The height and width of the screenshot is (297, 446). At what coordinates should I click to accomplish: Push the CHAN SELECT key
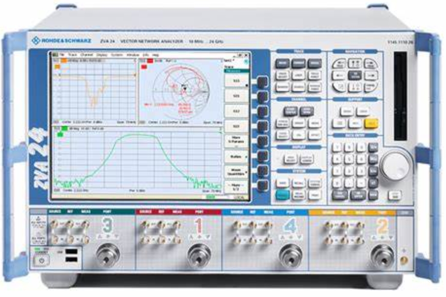tap(282, 135)
